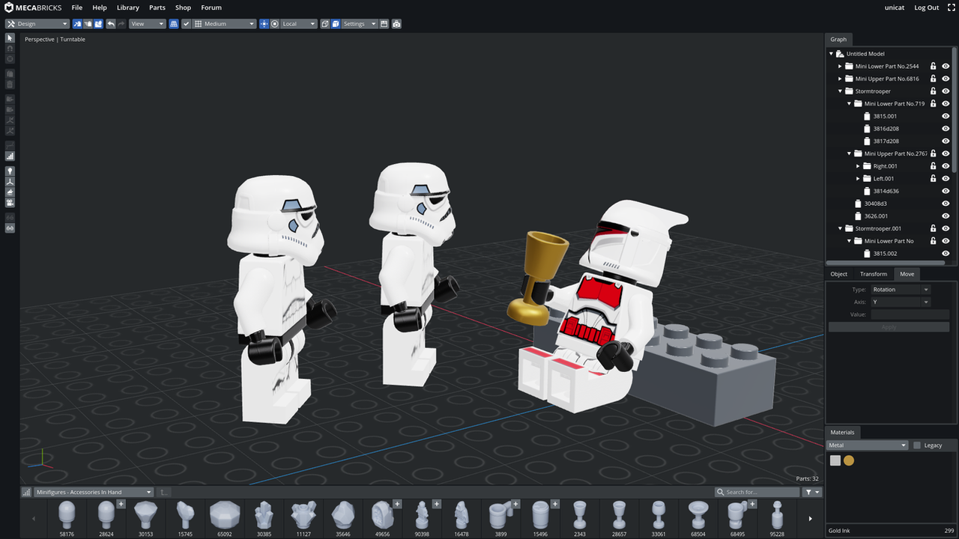The height and width of the screenshot is (539, 959).
Task: Open the Medium grid size dropdown
Action: click(225, 24)
